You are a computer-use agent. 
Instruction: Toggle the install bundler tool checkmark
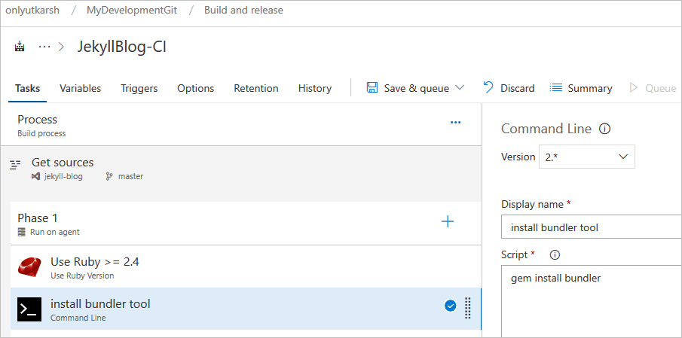(450, 306)
